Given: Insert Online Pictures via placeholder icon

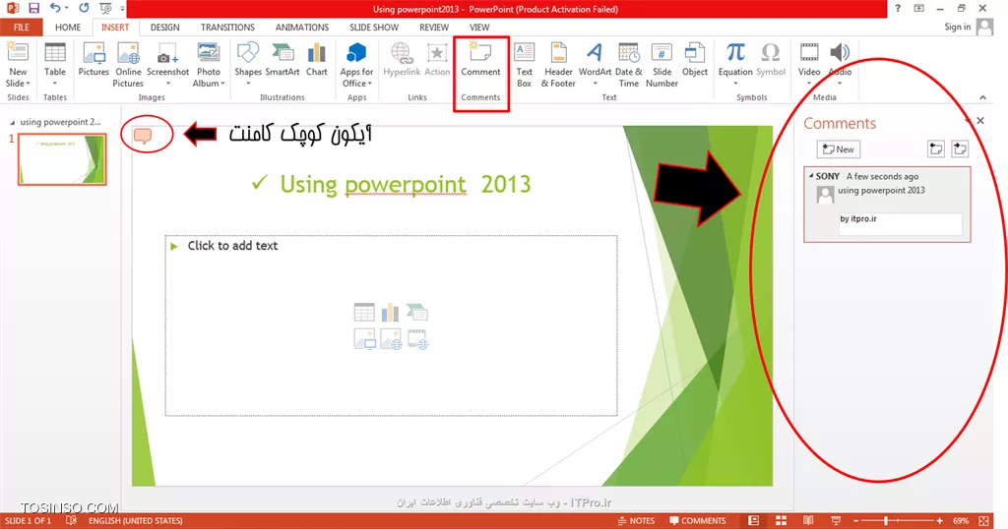Looking at the screenshot, I should pyautogui.click(x=390, y=338).
